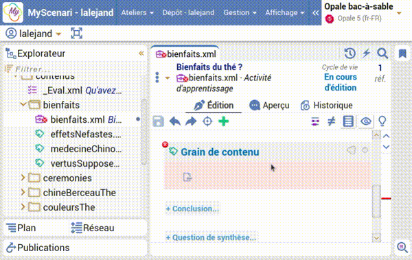
Task: Click the Explorateur panel icon
Action: 11,54
